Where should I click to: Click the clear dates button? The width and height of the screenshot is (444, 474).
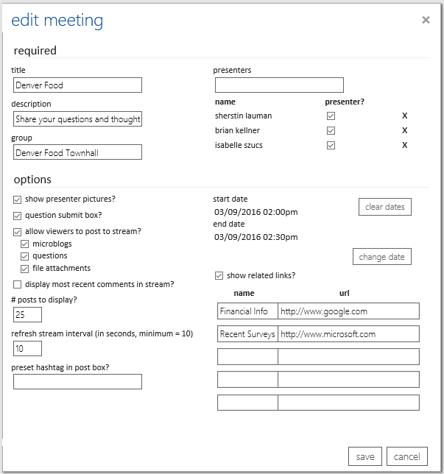point(384,207)
